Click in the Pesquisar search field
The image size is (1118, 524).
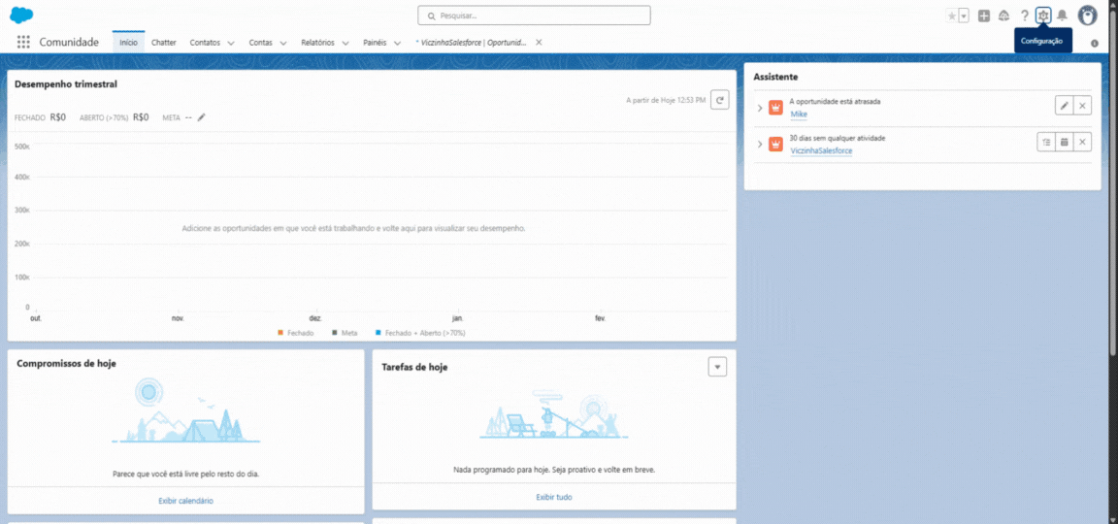pos(534,16)
